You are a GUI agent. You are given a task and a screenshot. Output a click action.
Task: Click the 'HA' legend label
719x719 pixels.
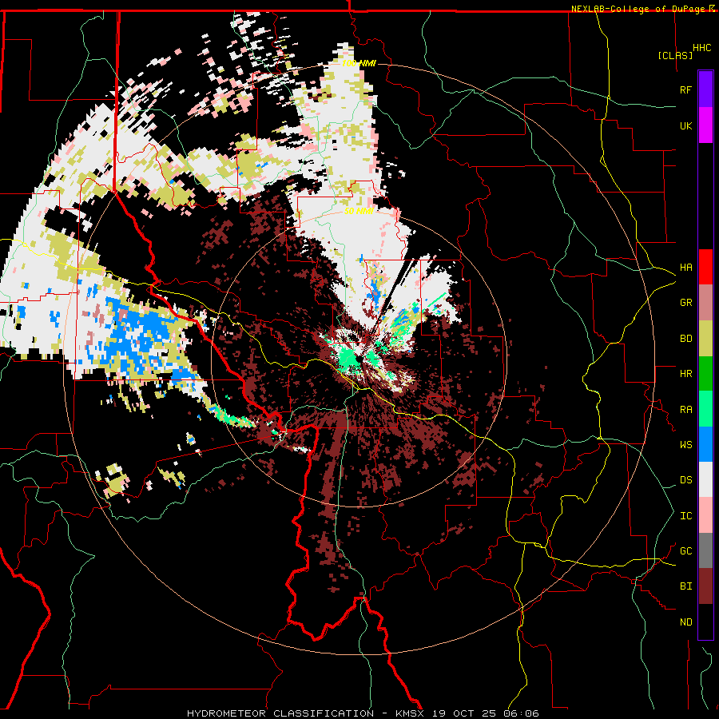[x=685, y=268]
